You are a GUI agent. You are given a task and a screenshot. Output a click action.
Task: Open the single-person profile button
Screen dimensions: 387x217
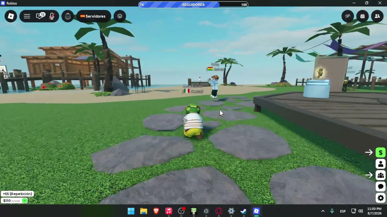point(381,164)
